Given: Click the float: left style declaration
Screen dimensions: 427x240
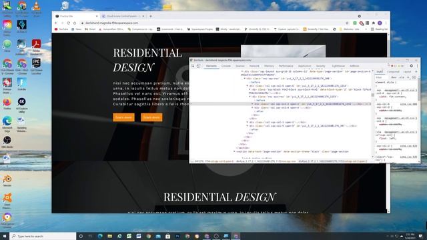Looking at the screenshot, I should click(387, 138).
